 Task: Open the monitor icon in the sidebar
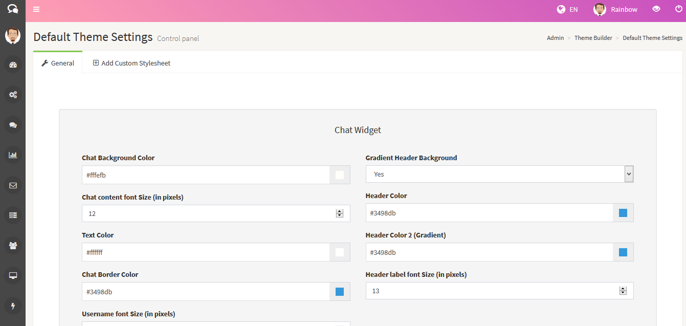click(x=13, y=275)
